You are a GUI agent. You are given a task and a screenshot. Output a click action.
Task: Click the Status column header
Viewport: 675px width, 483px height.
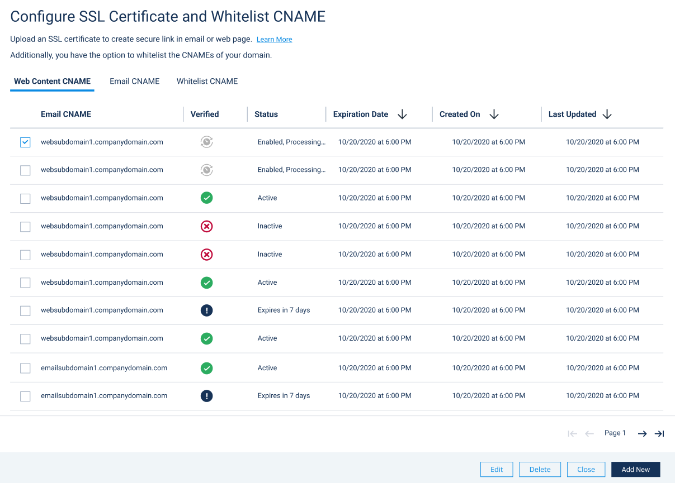[x=266, y=114]
